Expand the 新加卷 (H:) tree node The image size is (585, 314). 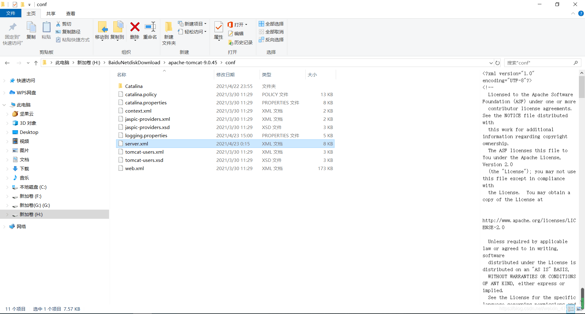point(7,215)
